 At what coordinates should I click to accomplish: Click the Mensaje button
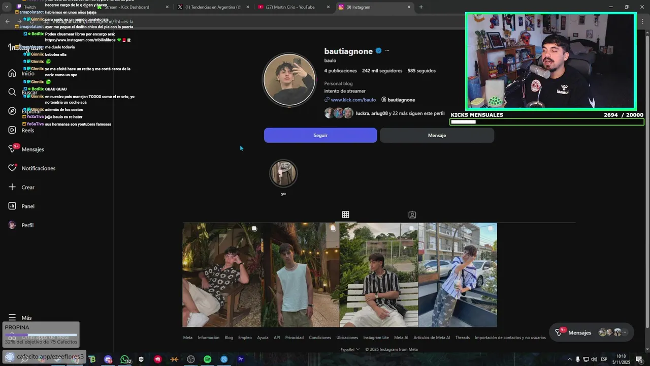[x=437, y=135]
